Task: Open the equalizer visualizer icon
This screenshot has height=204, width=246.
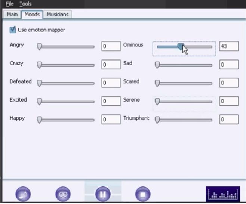Action: (x=223, y=195)
